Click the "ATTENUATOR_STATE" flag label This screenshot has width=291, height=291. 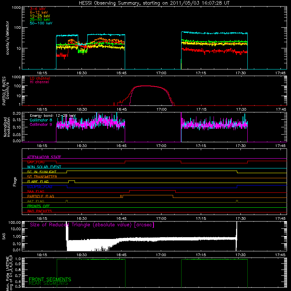[x=44, y=157]
